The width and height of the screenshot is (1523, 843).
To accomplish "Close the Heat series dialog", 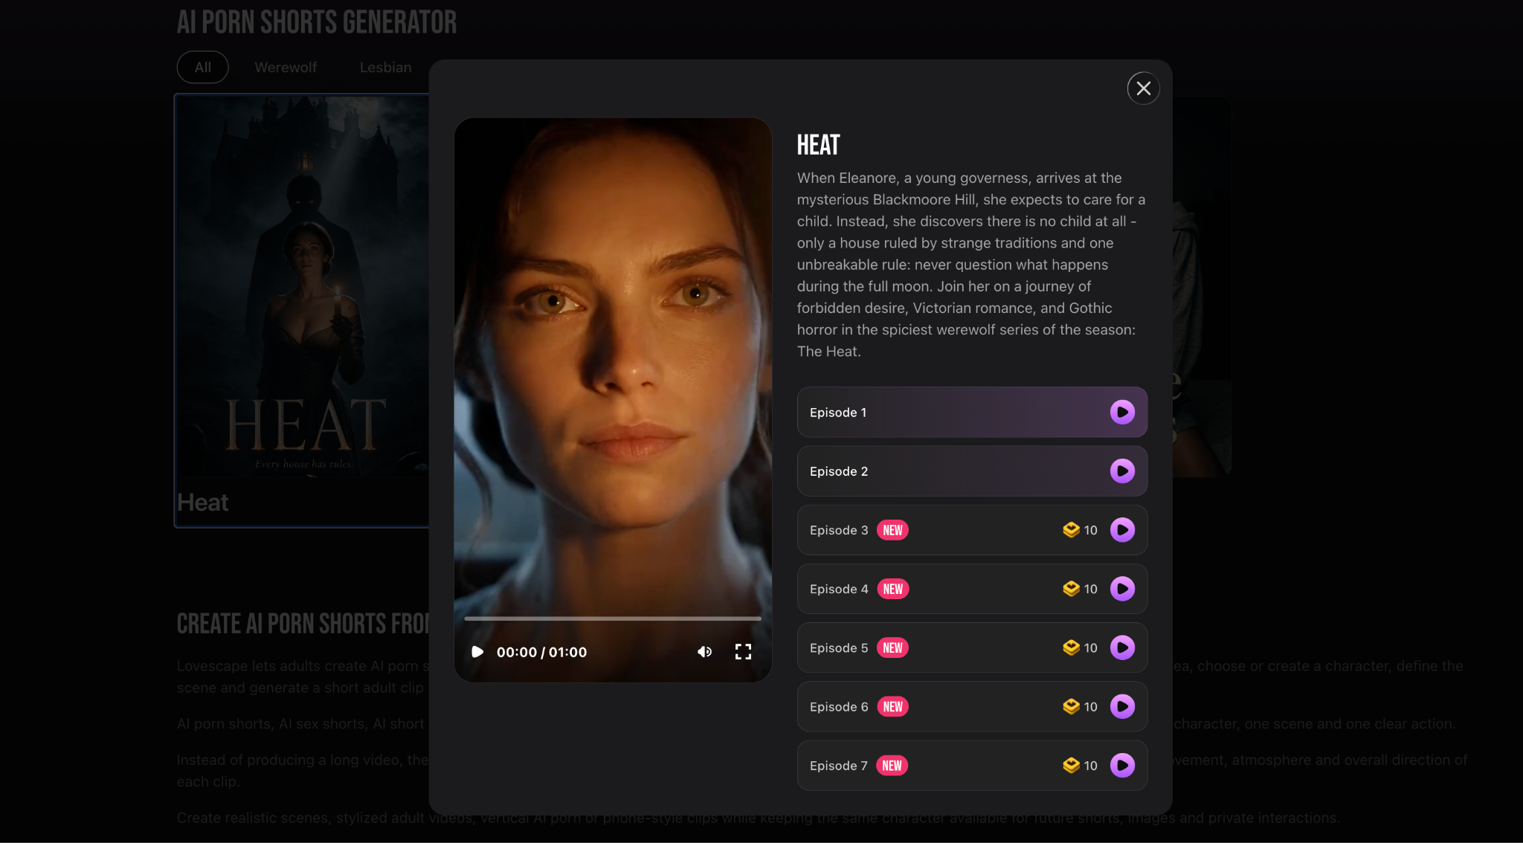I will 1143,88.
